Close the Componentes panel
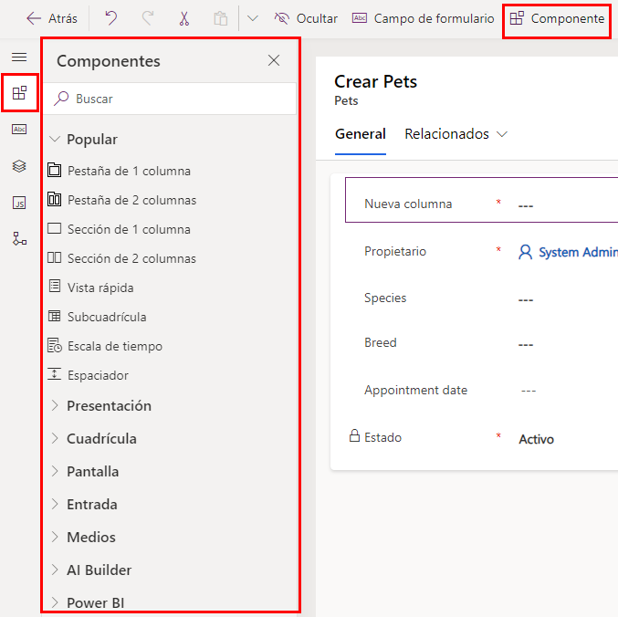 pos(274,60)
